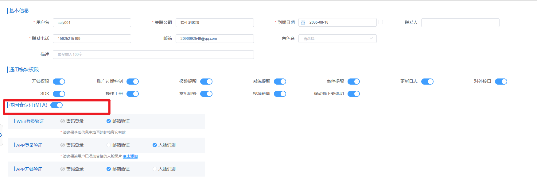Choose 人脸识别 under APP开锁验证
Screen dimensions: 537x183
(155, 169)
